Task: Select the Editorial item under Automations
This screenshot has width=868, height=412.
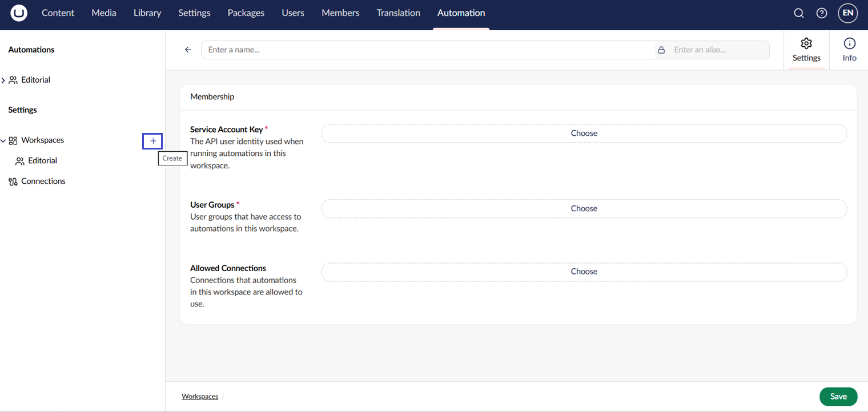Action: click(x=35, y=80)
